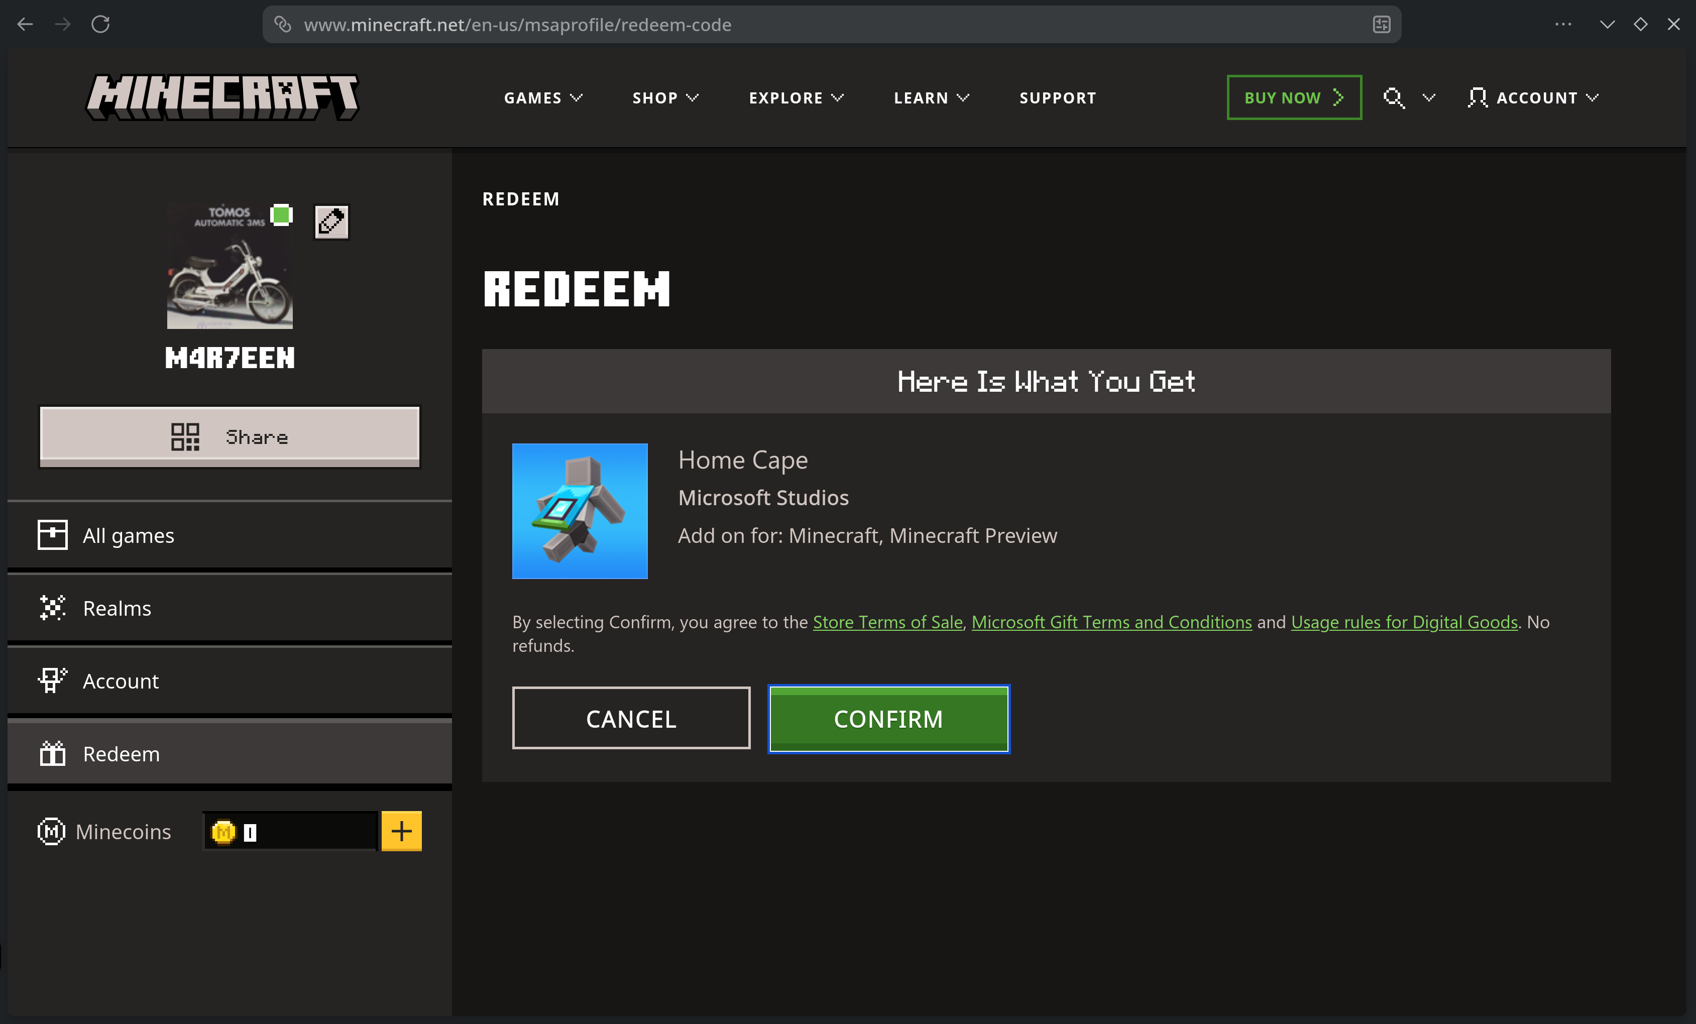Select All games in the sidebar

point(230,535)
